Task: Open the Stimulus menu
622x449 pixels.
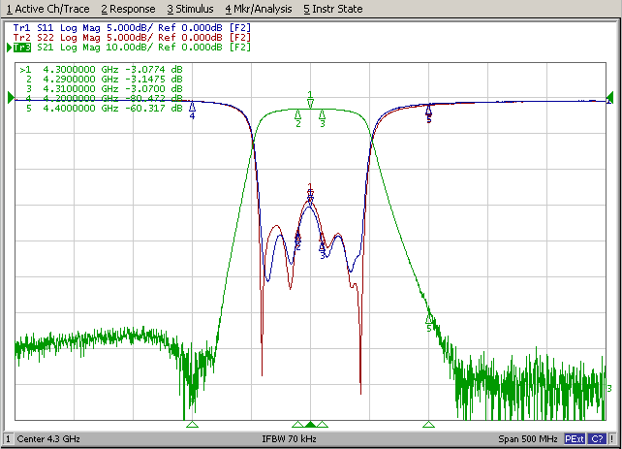Action: click(x=190, y=9)
